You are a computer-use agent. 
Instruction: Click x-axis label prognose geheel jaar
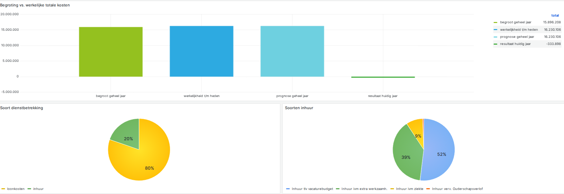292,96
